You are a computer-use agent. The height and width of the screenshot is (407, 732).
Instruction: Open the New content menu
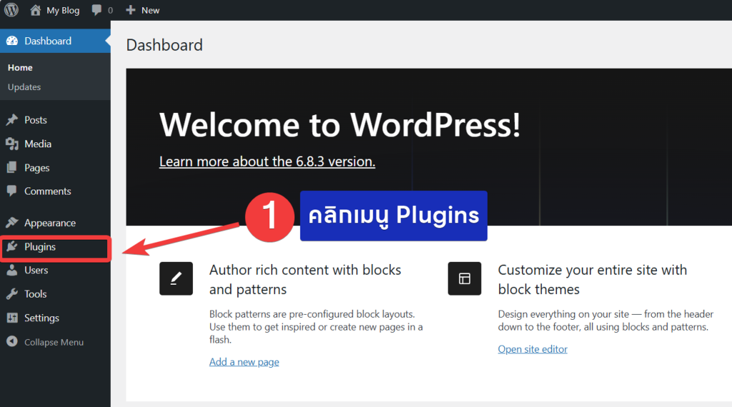tap(150, 10)
